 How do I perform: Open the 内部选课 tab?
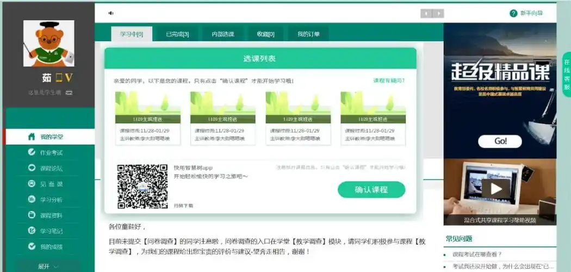tap(223, 34)
